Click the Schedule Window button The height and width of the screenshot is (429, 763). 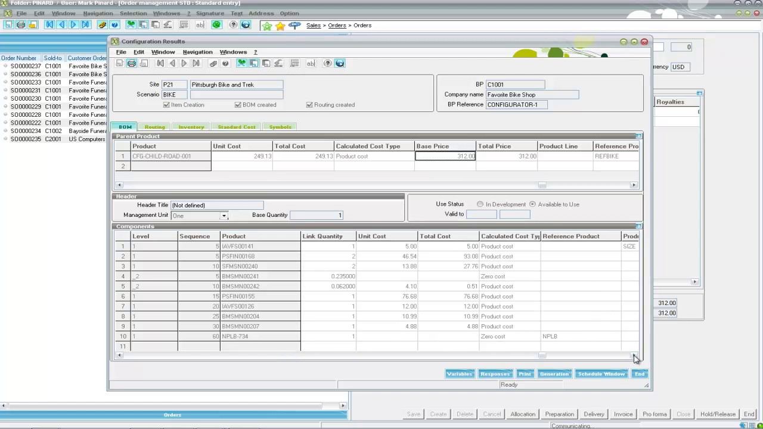pyautogui.click(x=601, y=374)
